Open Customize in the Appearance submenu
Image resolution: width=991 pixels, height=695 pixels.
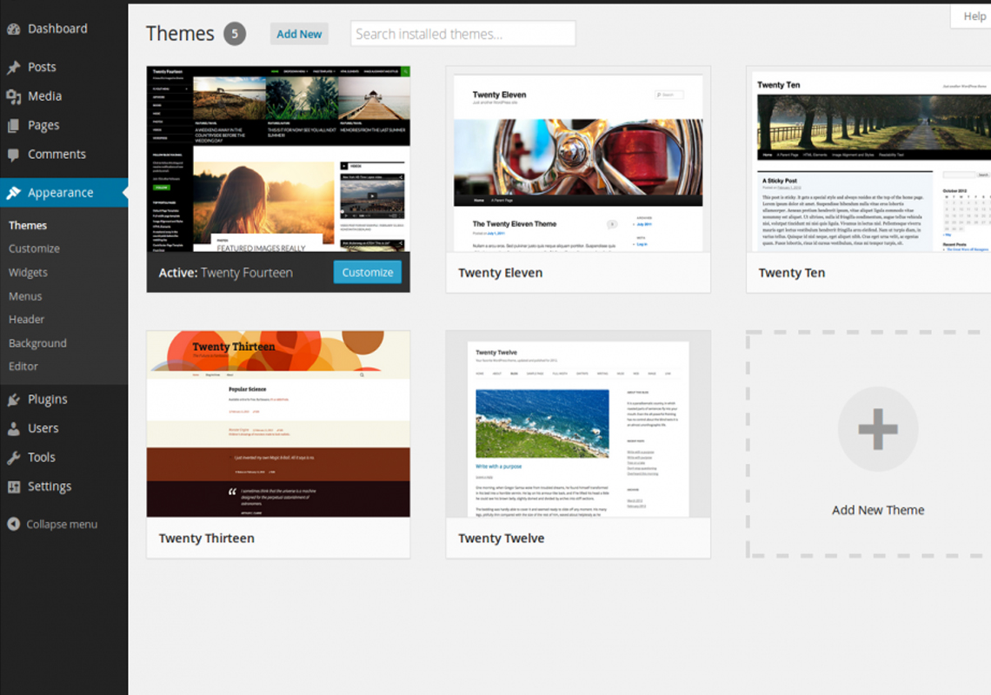34,249
